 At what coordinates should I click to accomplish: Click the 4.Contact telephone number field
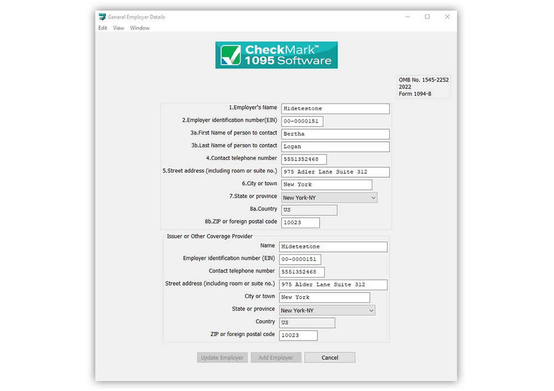click(304, 160)
